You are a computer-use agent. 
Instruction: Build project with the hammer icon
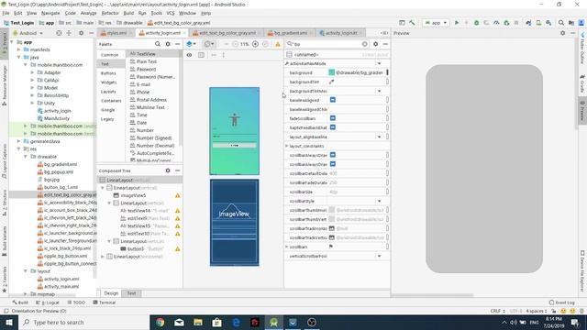pos(412,23)
